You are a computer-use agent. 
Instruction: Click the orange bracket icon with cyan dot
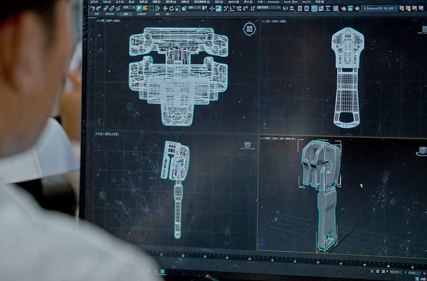[x=158, y=8]
